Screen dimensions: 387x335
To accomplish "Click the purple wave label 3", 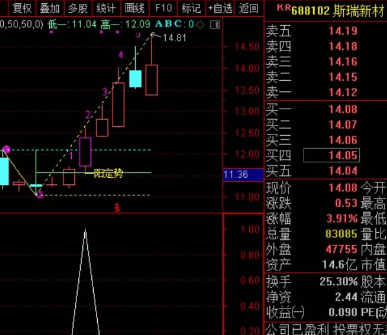I will tap(105, 92).
